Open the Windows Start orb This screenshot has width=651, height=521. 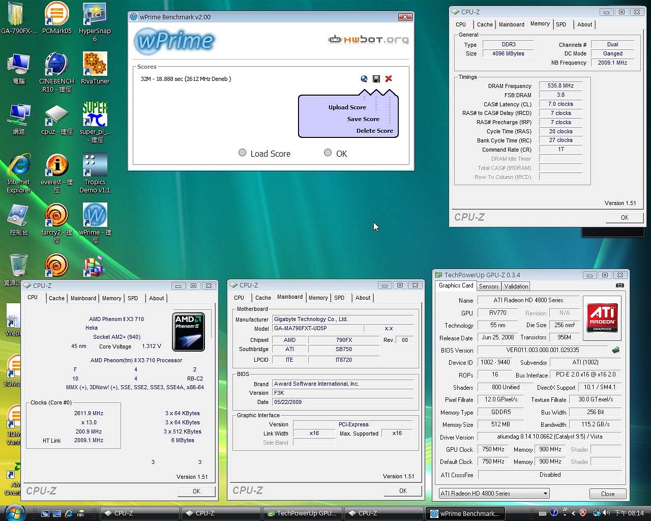coord(14,512)
